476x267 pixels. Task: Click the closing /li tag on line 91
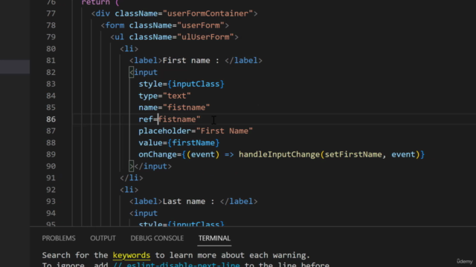point(131,178)
